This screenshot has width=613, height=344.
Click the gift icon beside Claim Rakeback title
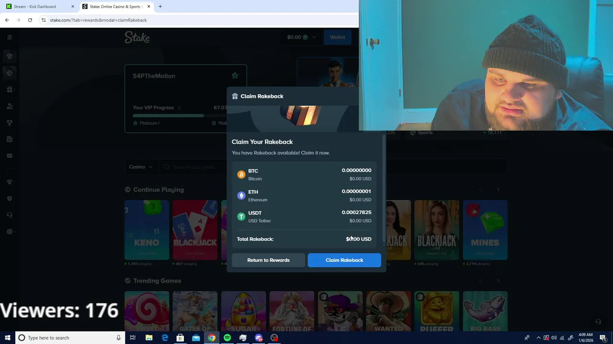coord(235,96)
